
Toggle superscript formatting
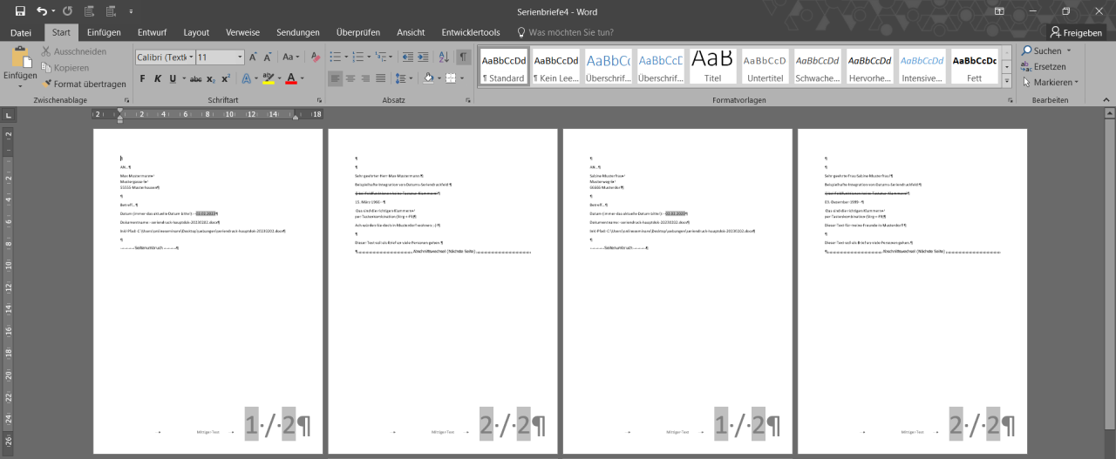click(x=225, y=78)
